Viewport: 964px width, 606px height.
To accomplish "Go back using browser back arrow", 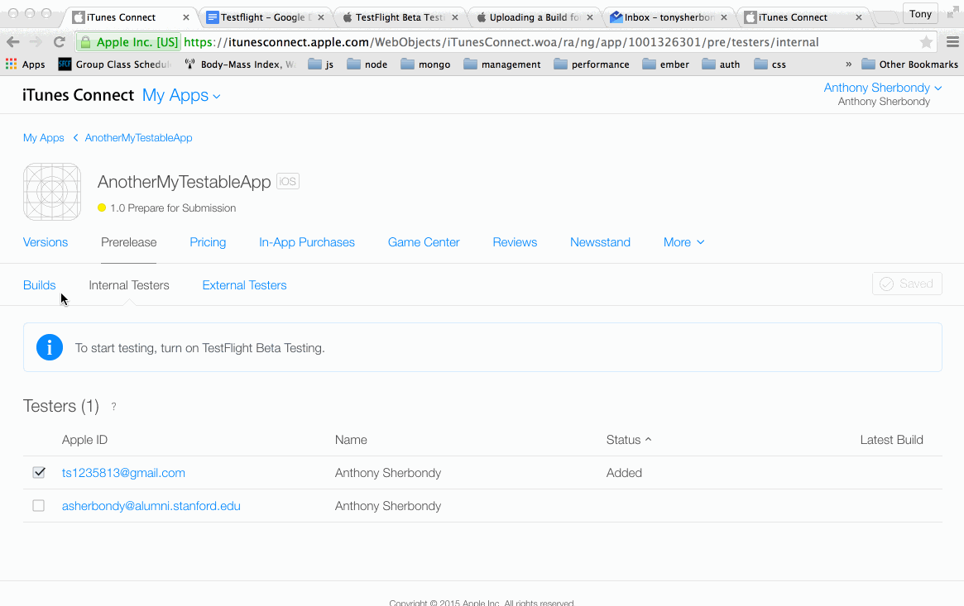I will tap(13, 42).
